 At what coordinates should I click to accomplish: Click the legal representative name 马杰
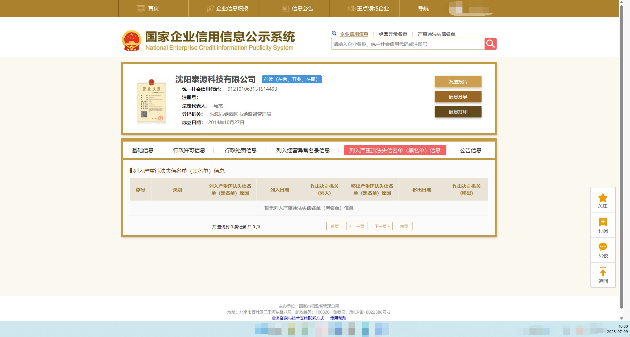click(218, 106)
